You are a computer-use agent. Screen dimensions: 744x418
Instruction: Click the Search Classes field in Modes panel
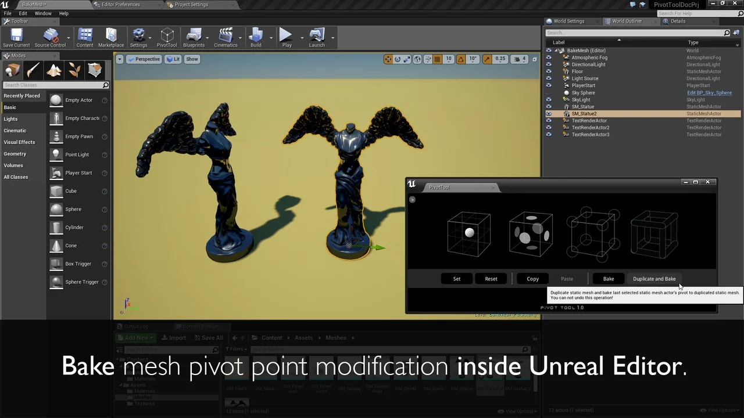coord(52,84)
